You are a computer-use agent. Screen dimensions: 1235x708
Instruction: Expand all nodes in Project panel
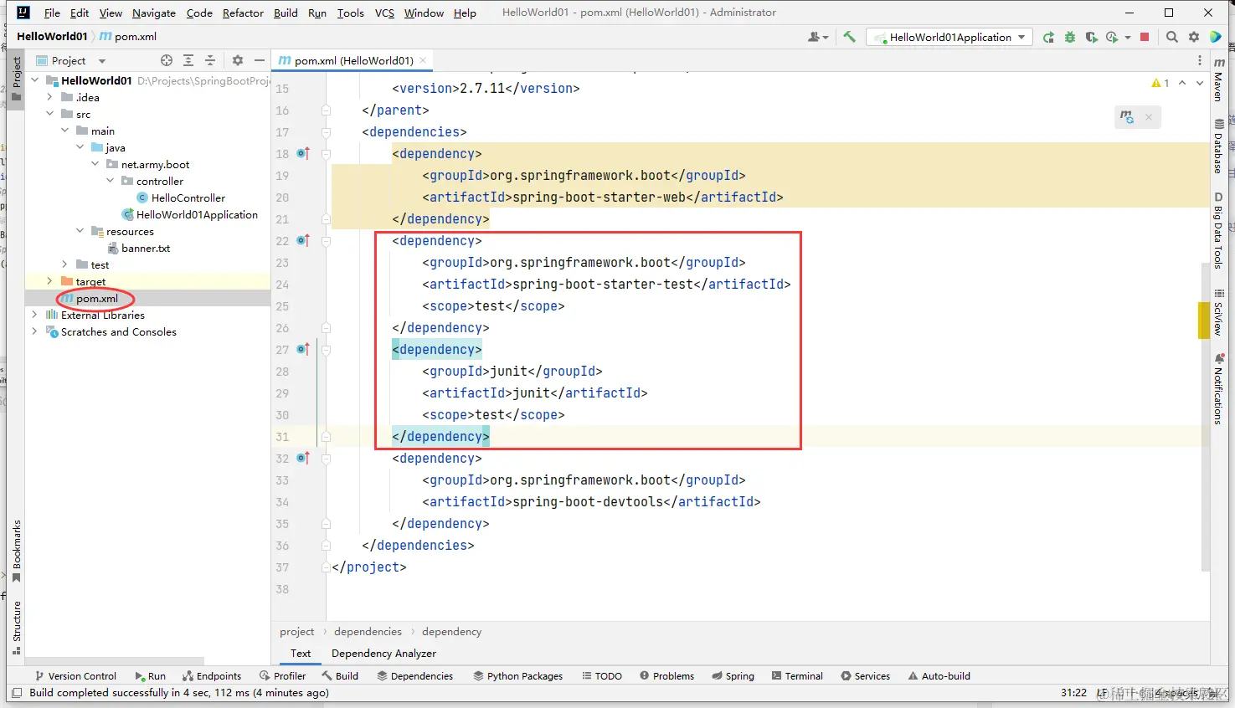tap(188, 60)
